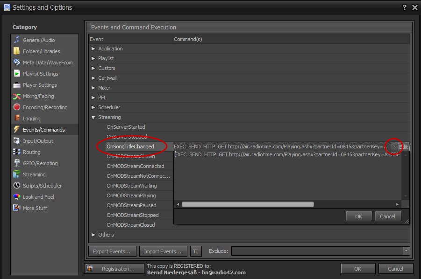The image size is (421, 279).
Task: Open the Look and Feel color icon
Action: pyautogui.click(x=17, y=197)
